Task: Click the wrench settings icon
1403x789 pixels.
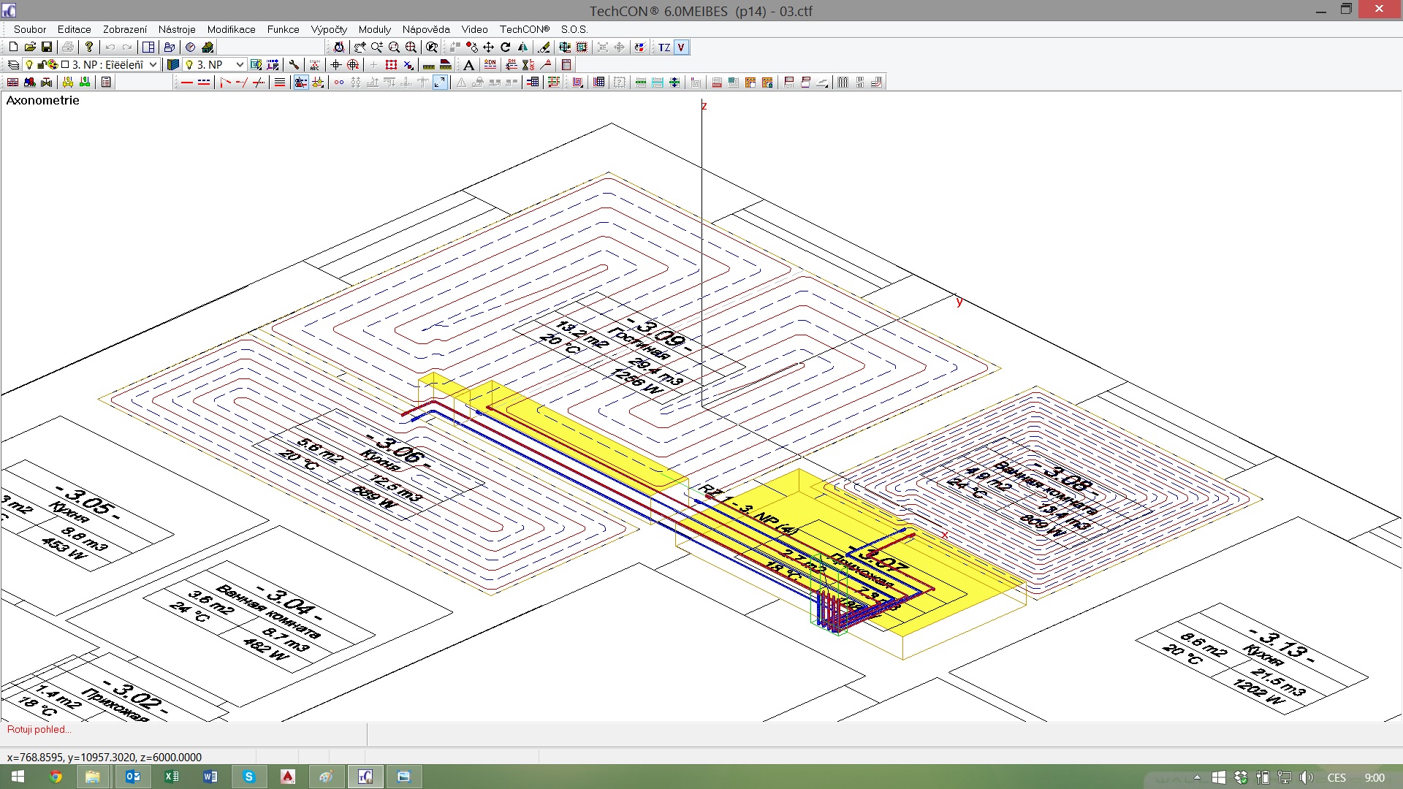Action: [294, 65]
